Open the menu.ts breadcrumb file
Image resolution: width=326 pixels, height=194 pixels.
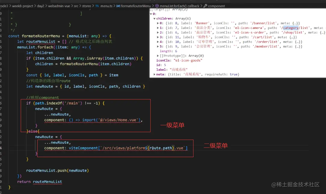coord(106,6)
